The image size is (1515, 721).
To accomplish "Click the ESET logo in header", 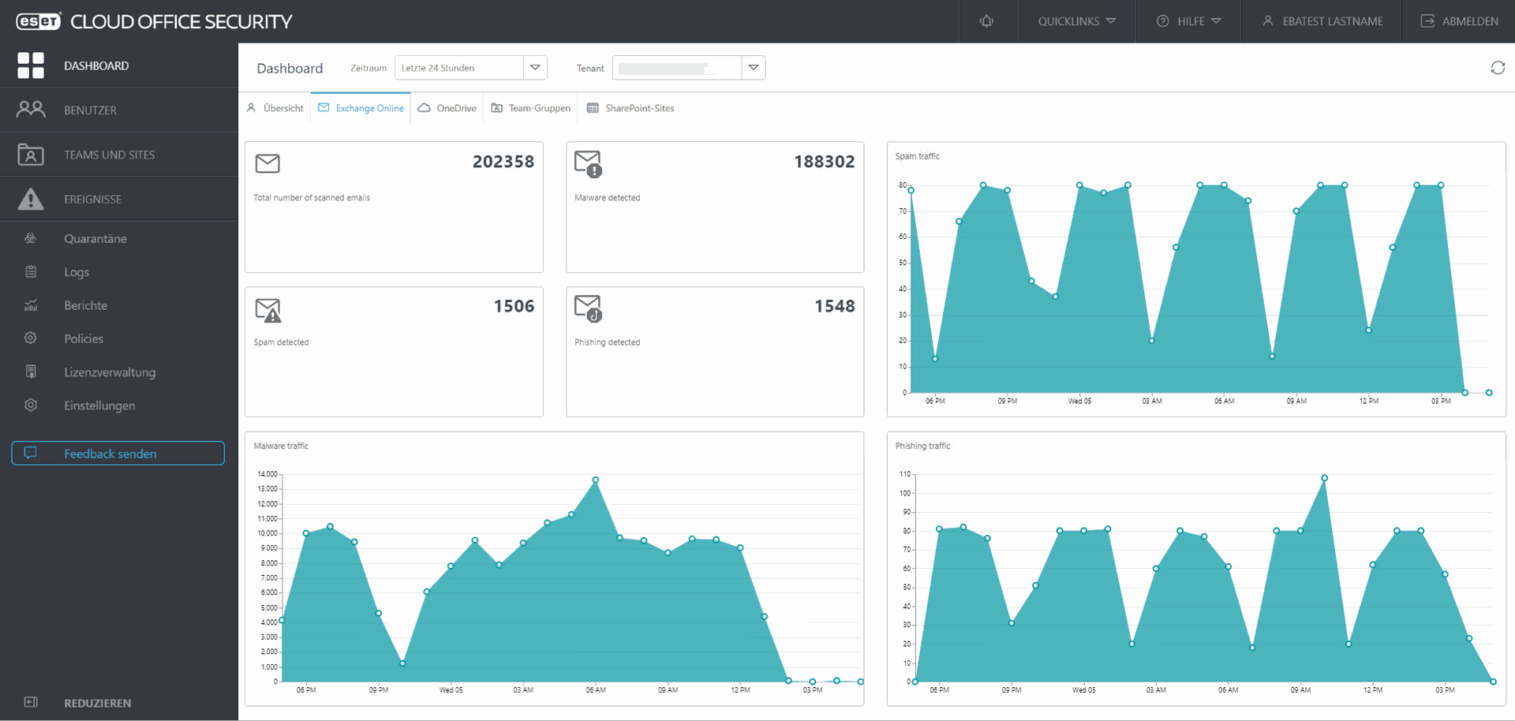I will pyautogui.click(x=39, y=21).
